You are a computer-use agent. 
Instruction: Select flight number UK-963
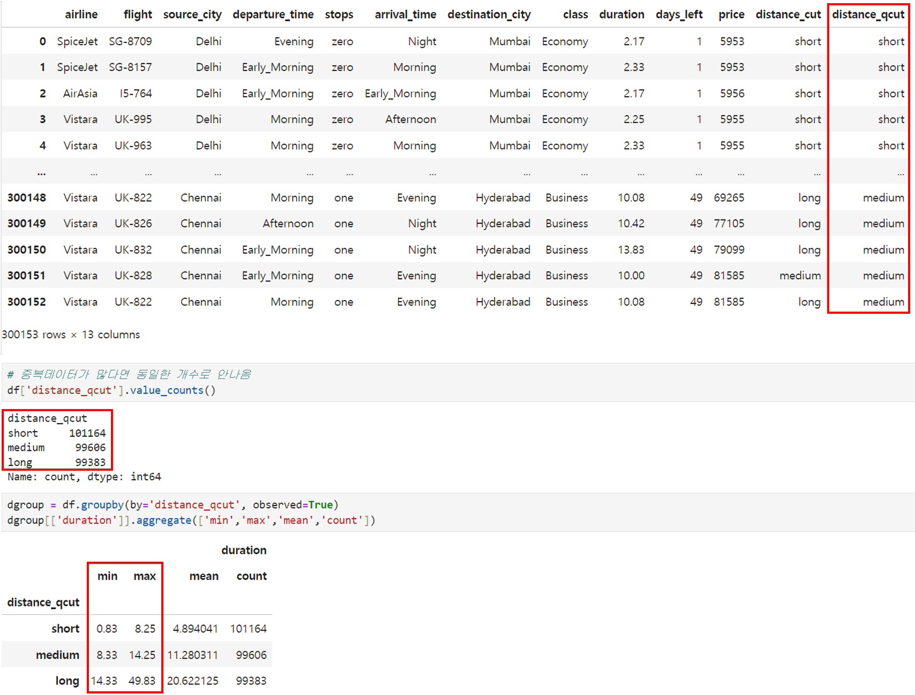pos(133,145)
